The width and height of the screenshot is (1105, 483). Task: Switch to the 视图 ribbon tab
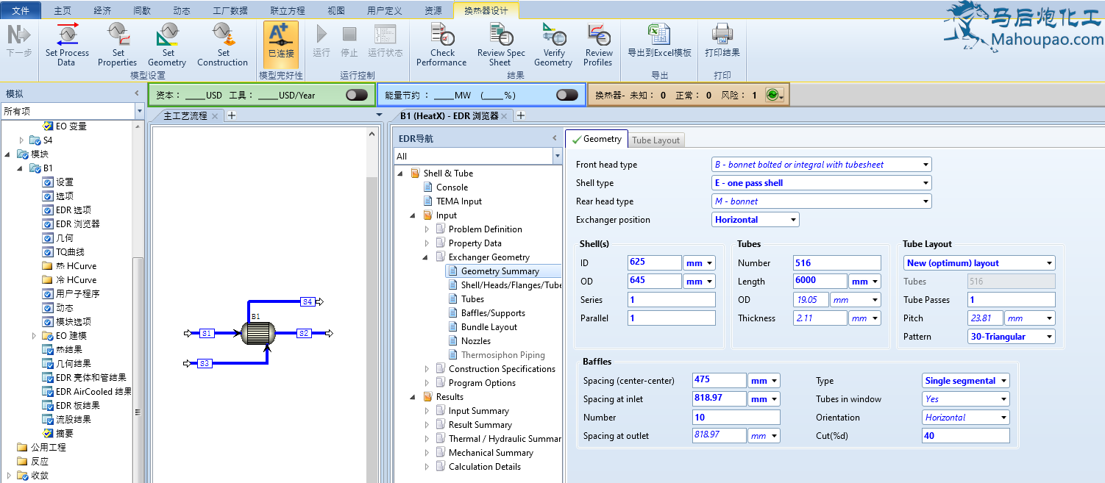(335, 11)
